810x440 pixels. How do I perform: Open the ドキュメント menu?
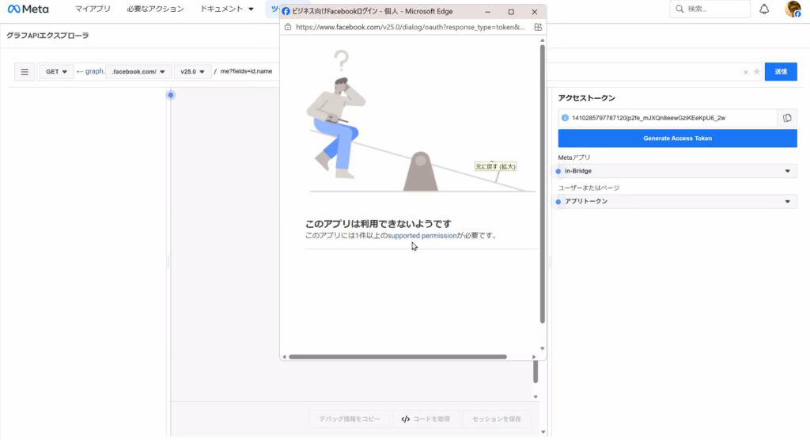click(x=227, y=9)
